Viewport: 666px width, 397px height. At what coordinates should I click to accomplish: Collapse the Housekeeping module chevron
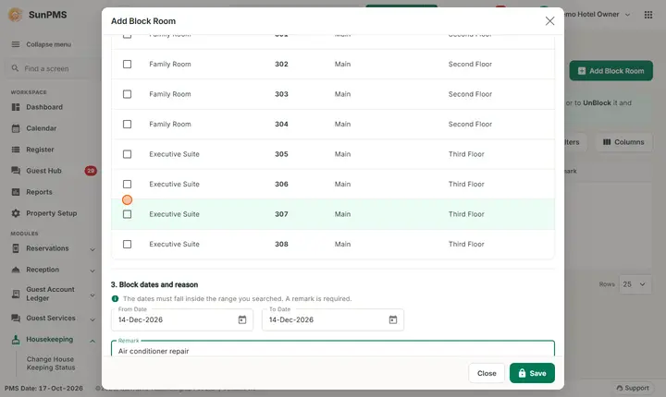(x=92, y=341)
